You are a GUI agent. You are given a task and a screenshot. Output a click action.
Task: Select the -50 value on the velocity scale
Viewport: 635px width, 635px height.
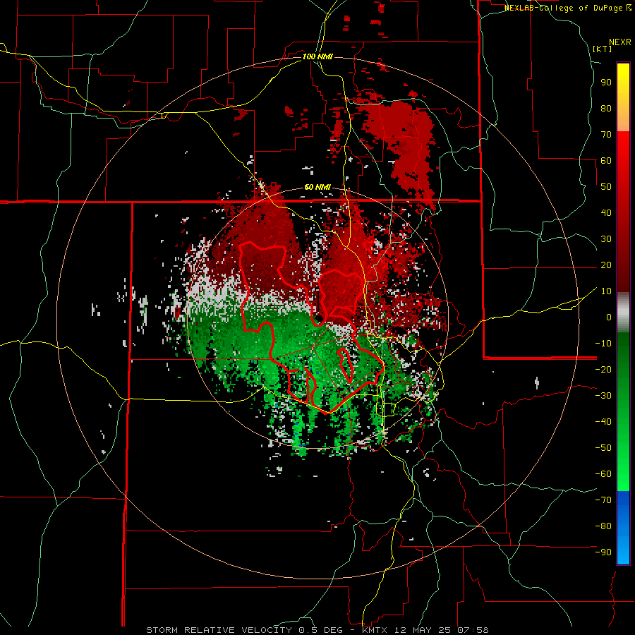pos(603,448)
